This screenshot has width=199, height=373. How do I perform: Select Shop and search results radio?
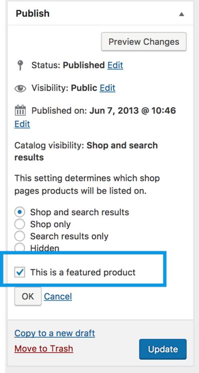coord(20,212)
